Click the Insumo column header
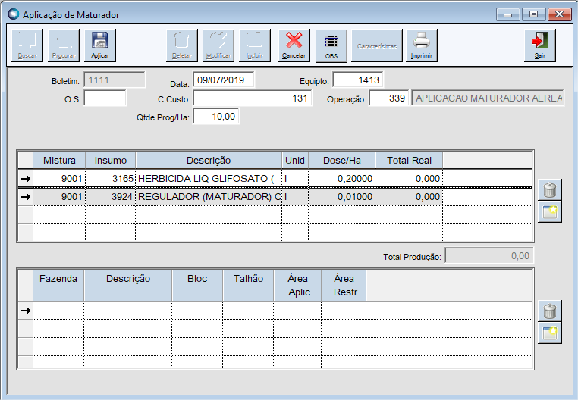 pos(111,160)
